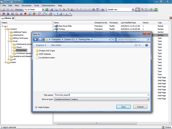Image resolution: width=172 pixels, height=129 pixels.
Task: Open the Document menu
Action: (26, 5)
